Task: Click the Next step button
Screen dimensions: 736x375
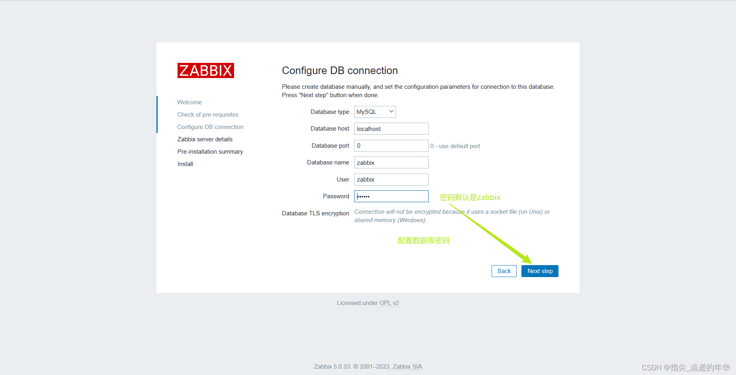Action: [540, 271]
